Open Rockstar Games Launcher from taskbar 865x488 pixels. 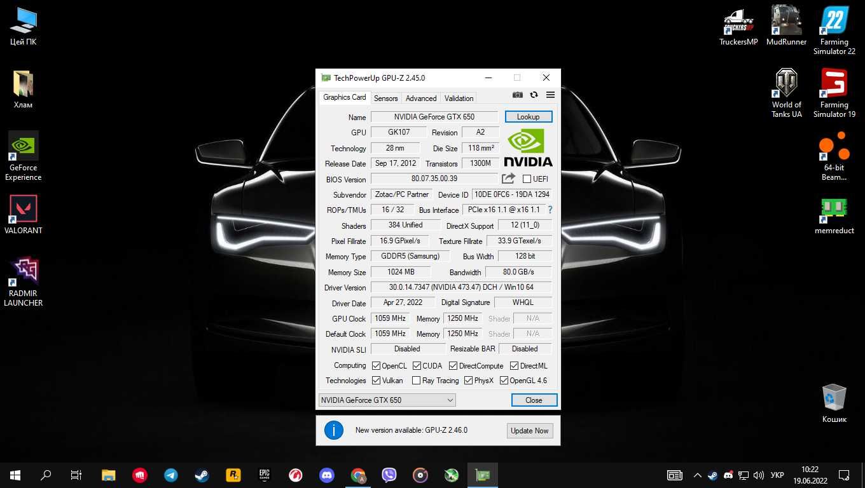point(233,475)
